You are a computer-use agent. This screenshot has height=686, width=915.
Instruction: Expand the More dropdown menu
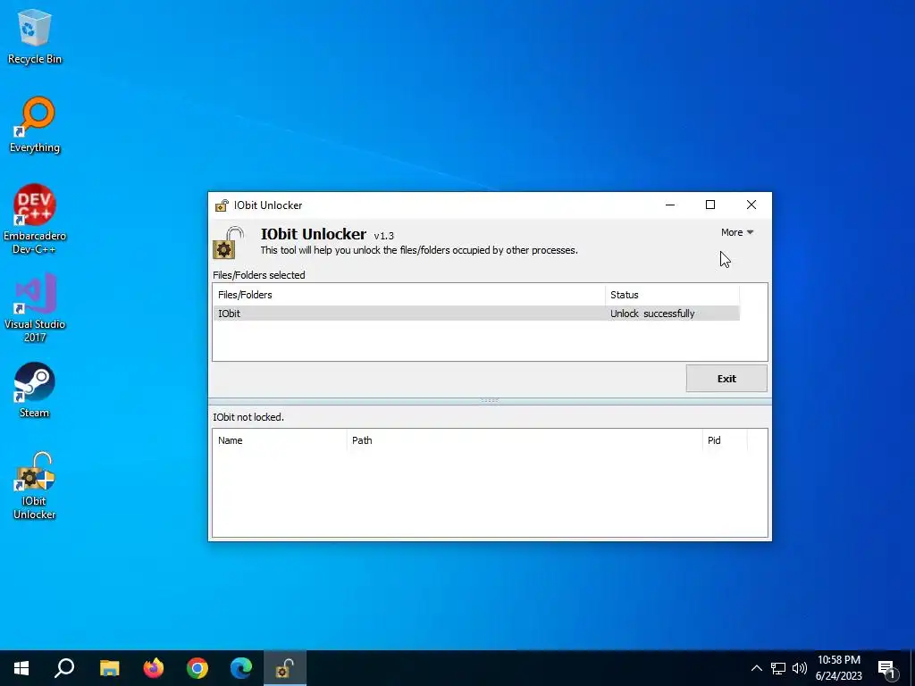[x=737, y=232]
